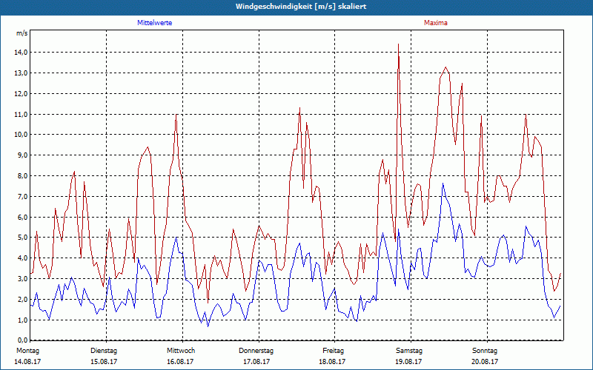
Task: Click the 11,0 axis value
Action: point(21,114)
